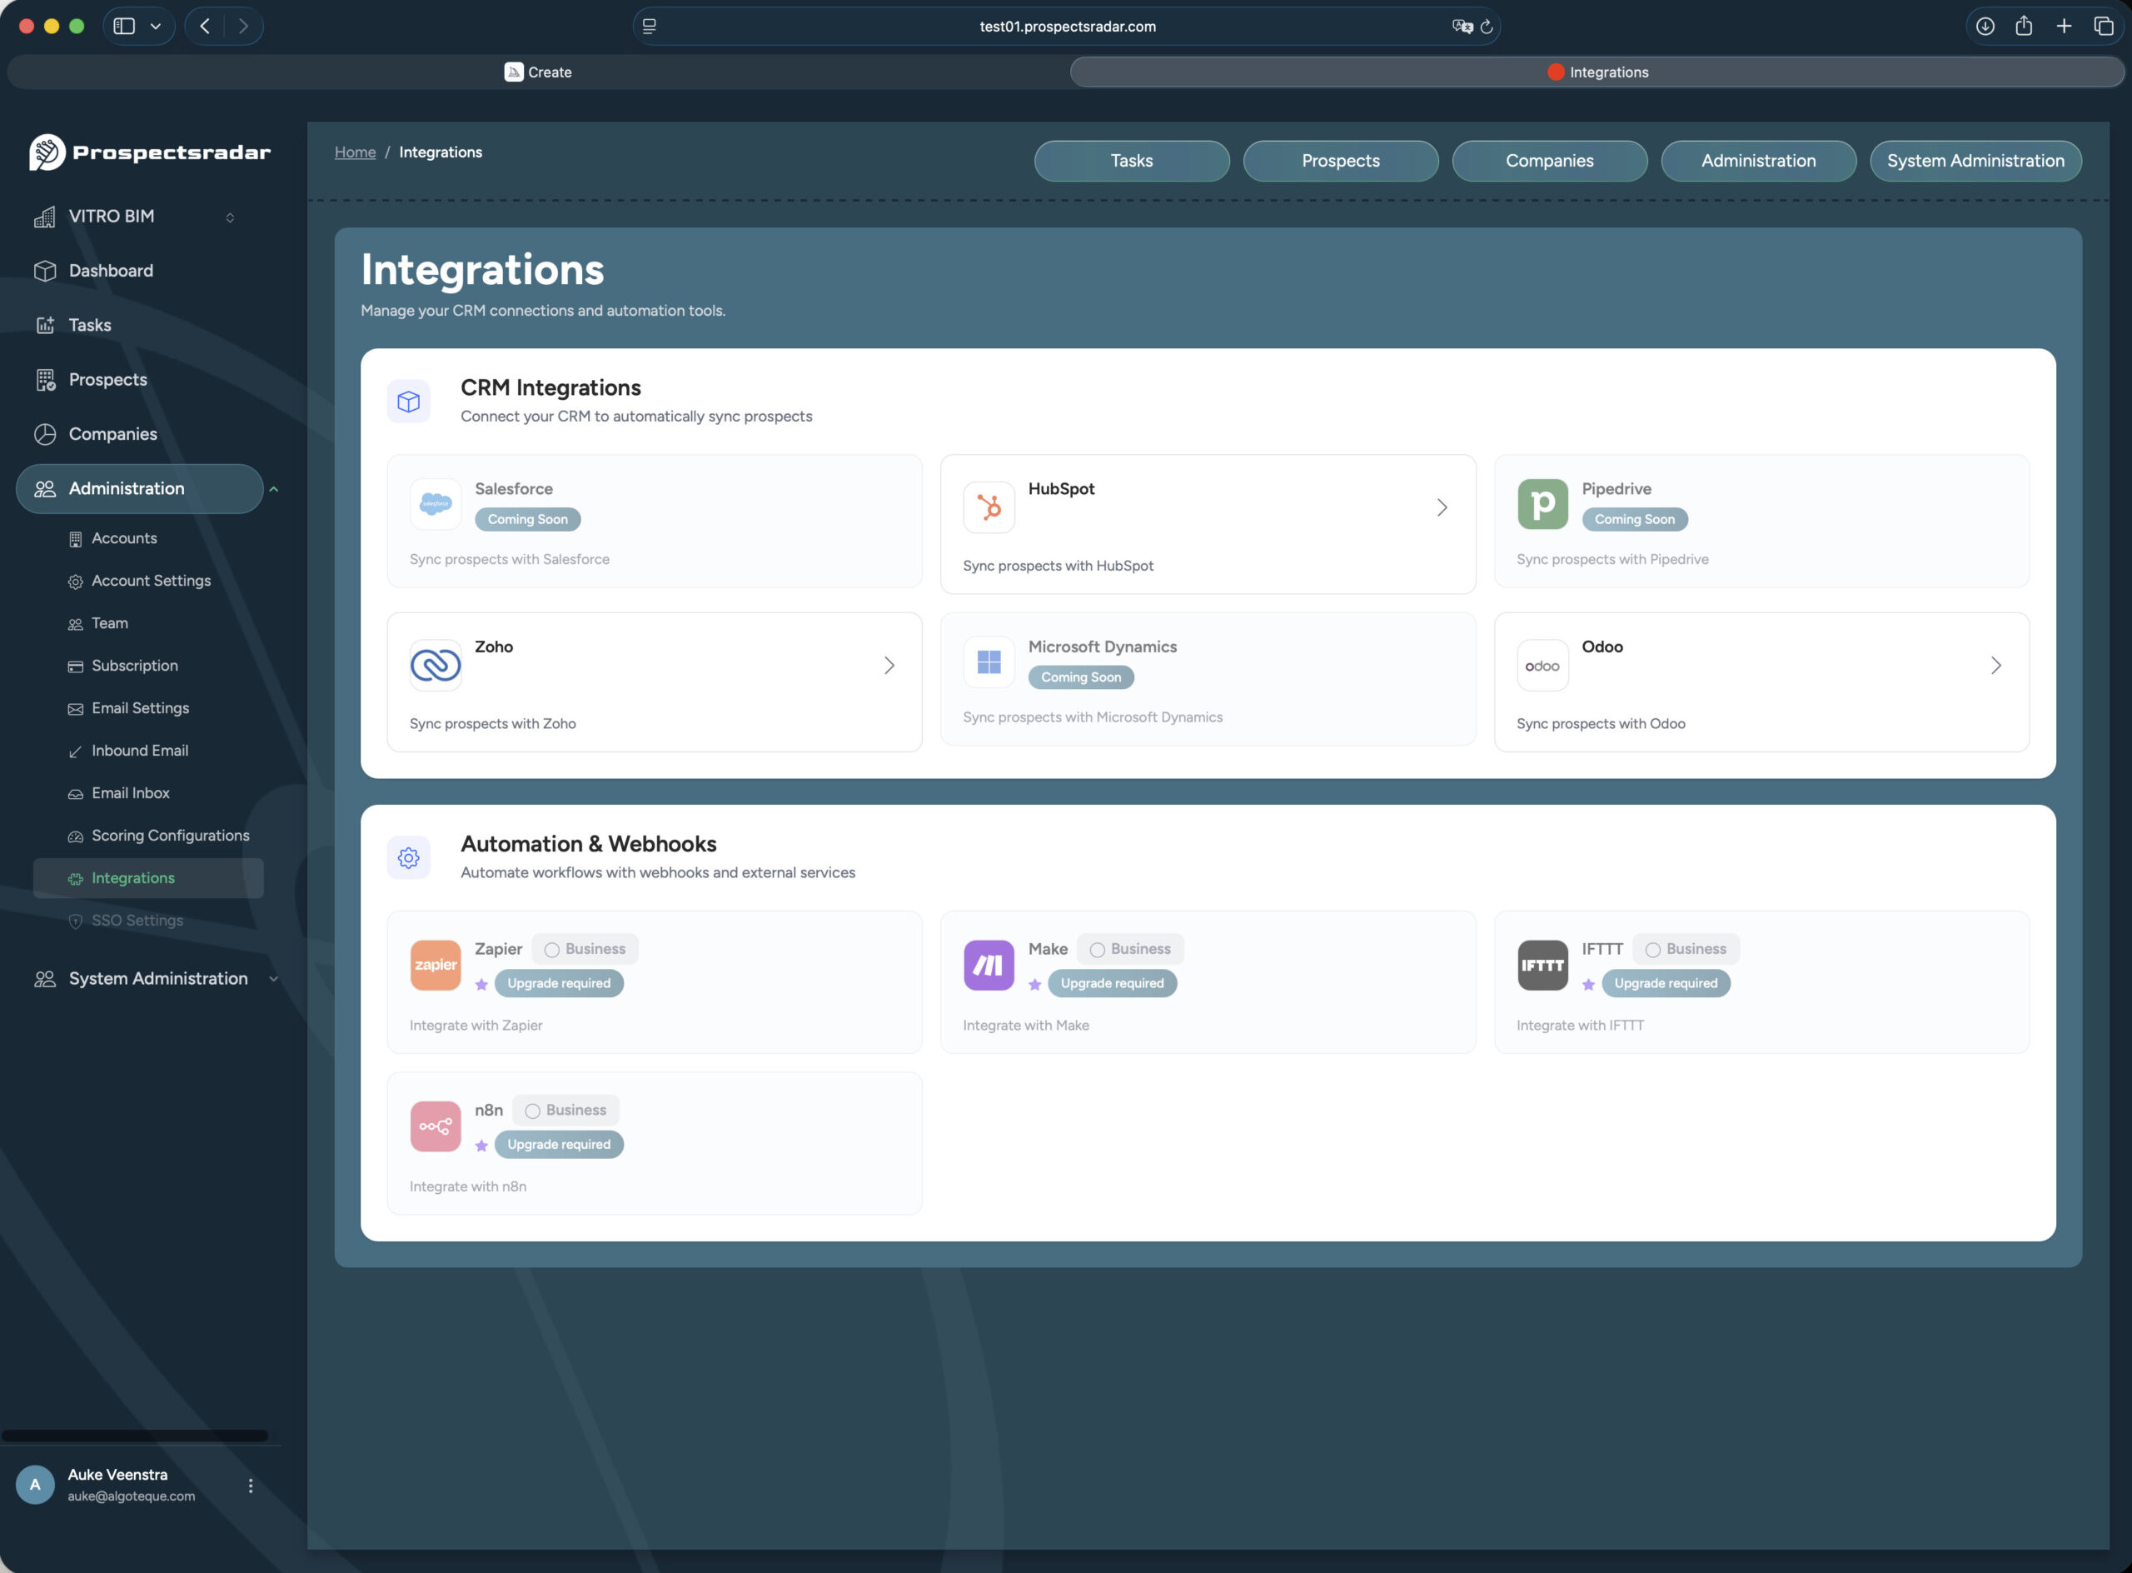
Task: Click the Home breadcrumb link
Action: pyautogui.click(x=354, y=152)
